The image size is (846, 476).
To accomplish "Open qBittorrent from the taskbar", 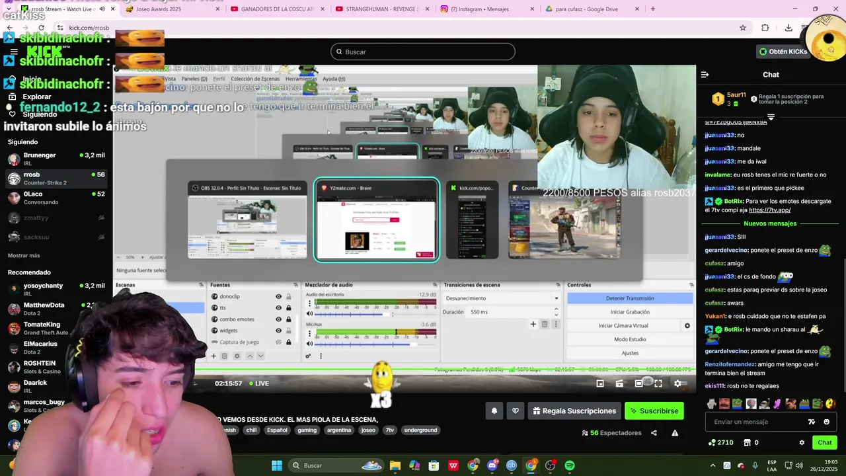I will [x=512, y=465].
